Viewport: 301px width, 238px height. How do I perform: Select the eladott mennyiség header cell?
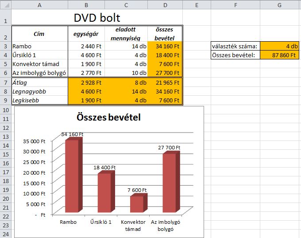pos(127,34)
